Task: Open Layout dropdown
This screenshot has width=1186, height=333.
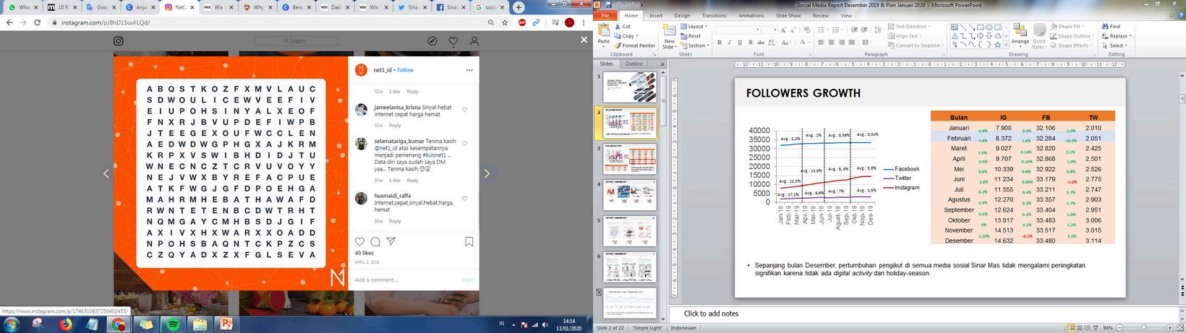Action: coord(694,27)
